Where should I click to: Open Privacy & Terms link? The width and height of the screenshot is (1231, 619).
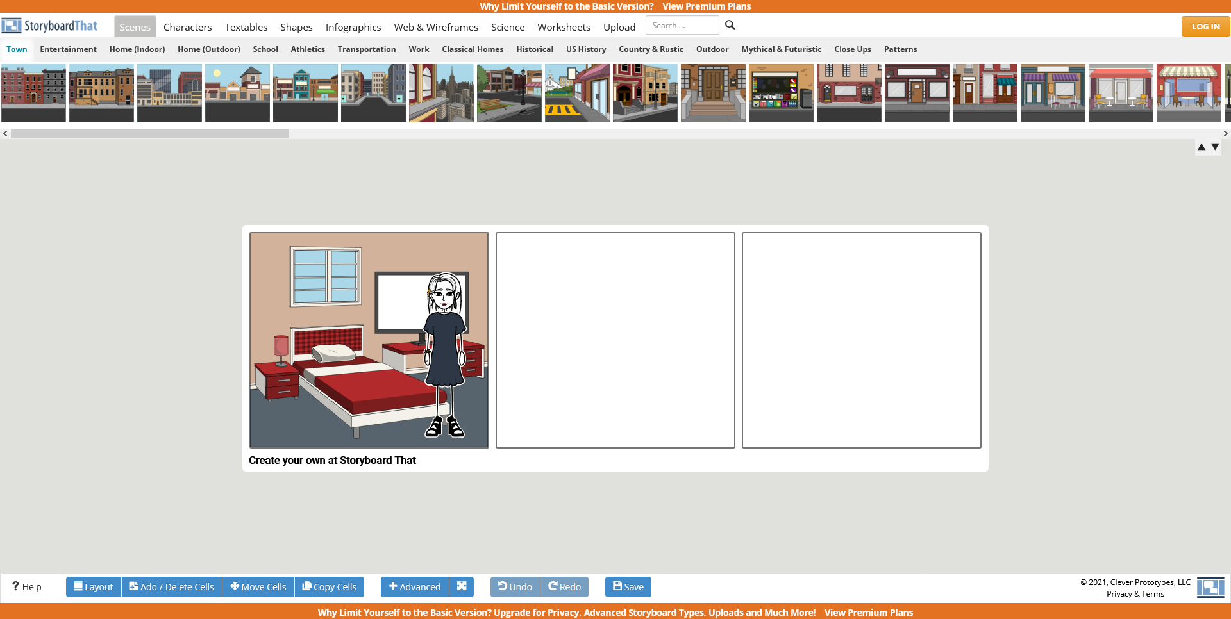1135,594
